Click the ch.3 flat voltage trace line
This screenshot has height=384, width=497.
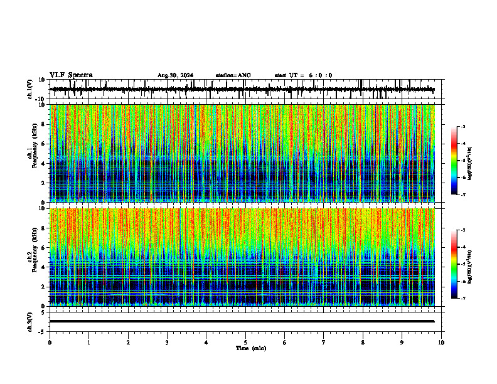coord(242,321)
